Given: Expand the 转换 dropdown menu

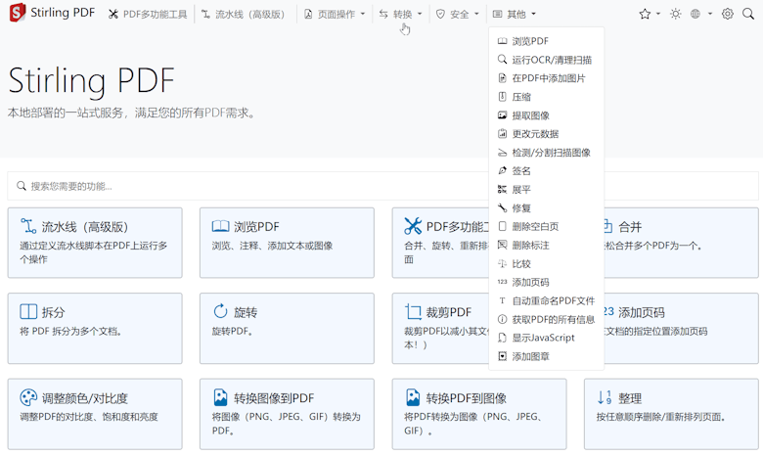Looking at the screenshot, I should (x=400, y=14).
